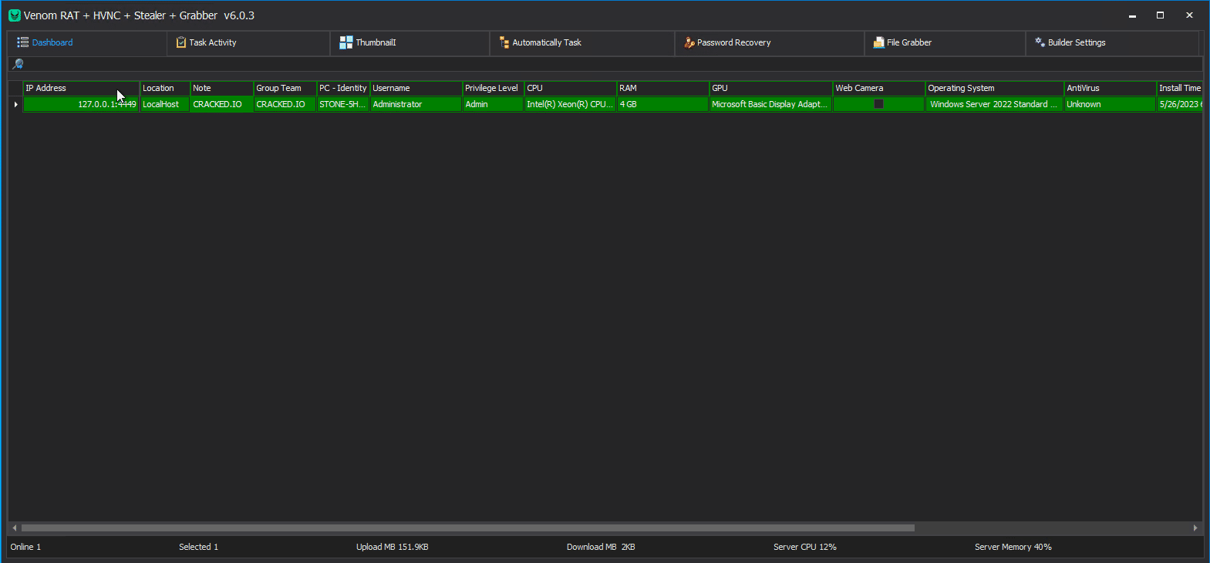Click the Administrator username cell
This screenshot has height=563, width=1210.
tap(416, 104)
